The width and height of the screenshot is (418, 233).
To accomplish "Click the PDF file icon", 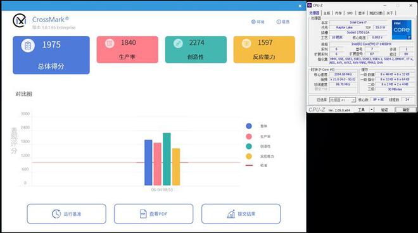I will click(x=143, y=214).
